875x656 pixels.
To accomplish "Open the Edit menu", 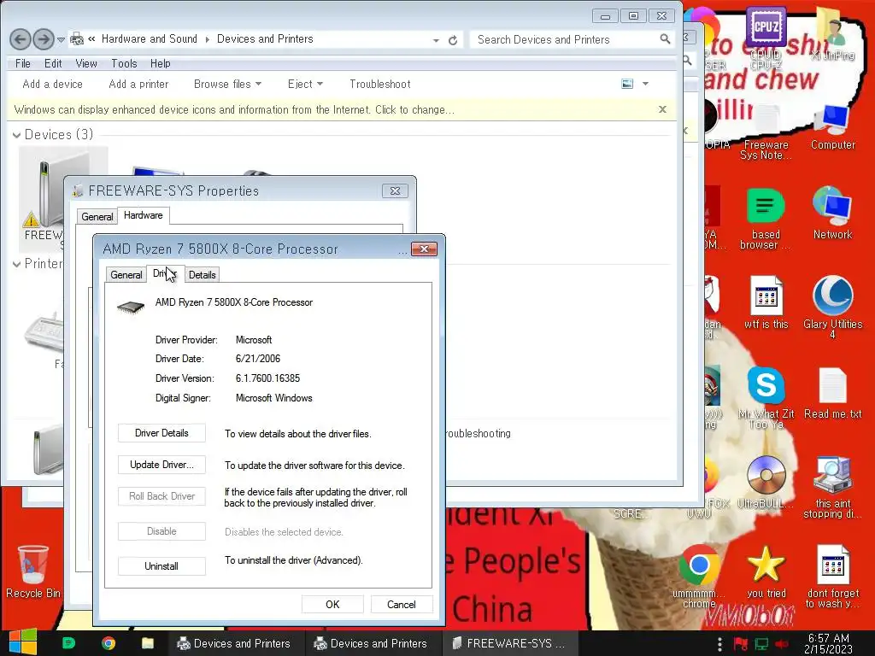I will coord(53,63).
